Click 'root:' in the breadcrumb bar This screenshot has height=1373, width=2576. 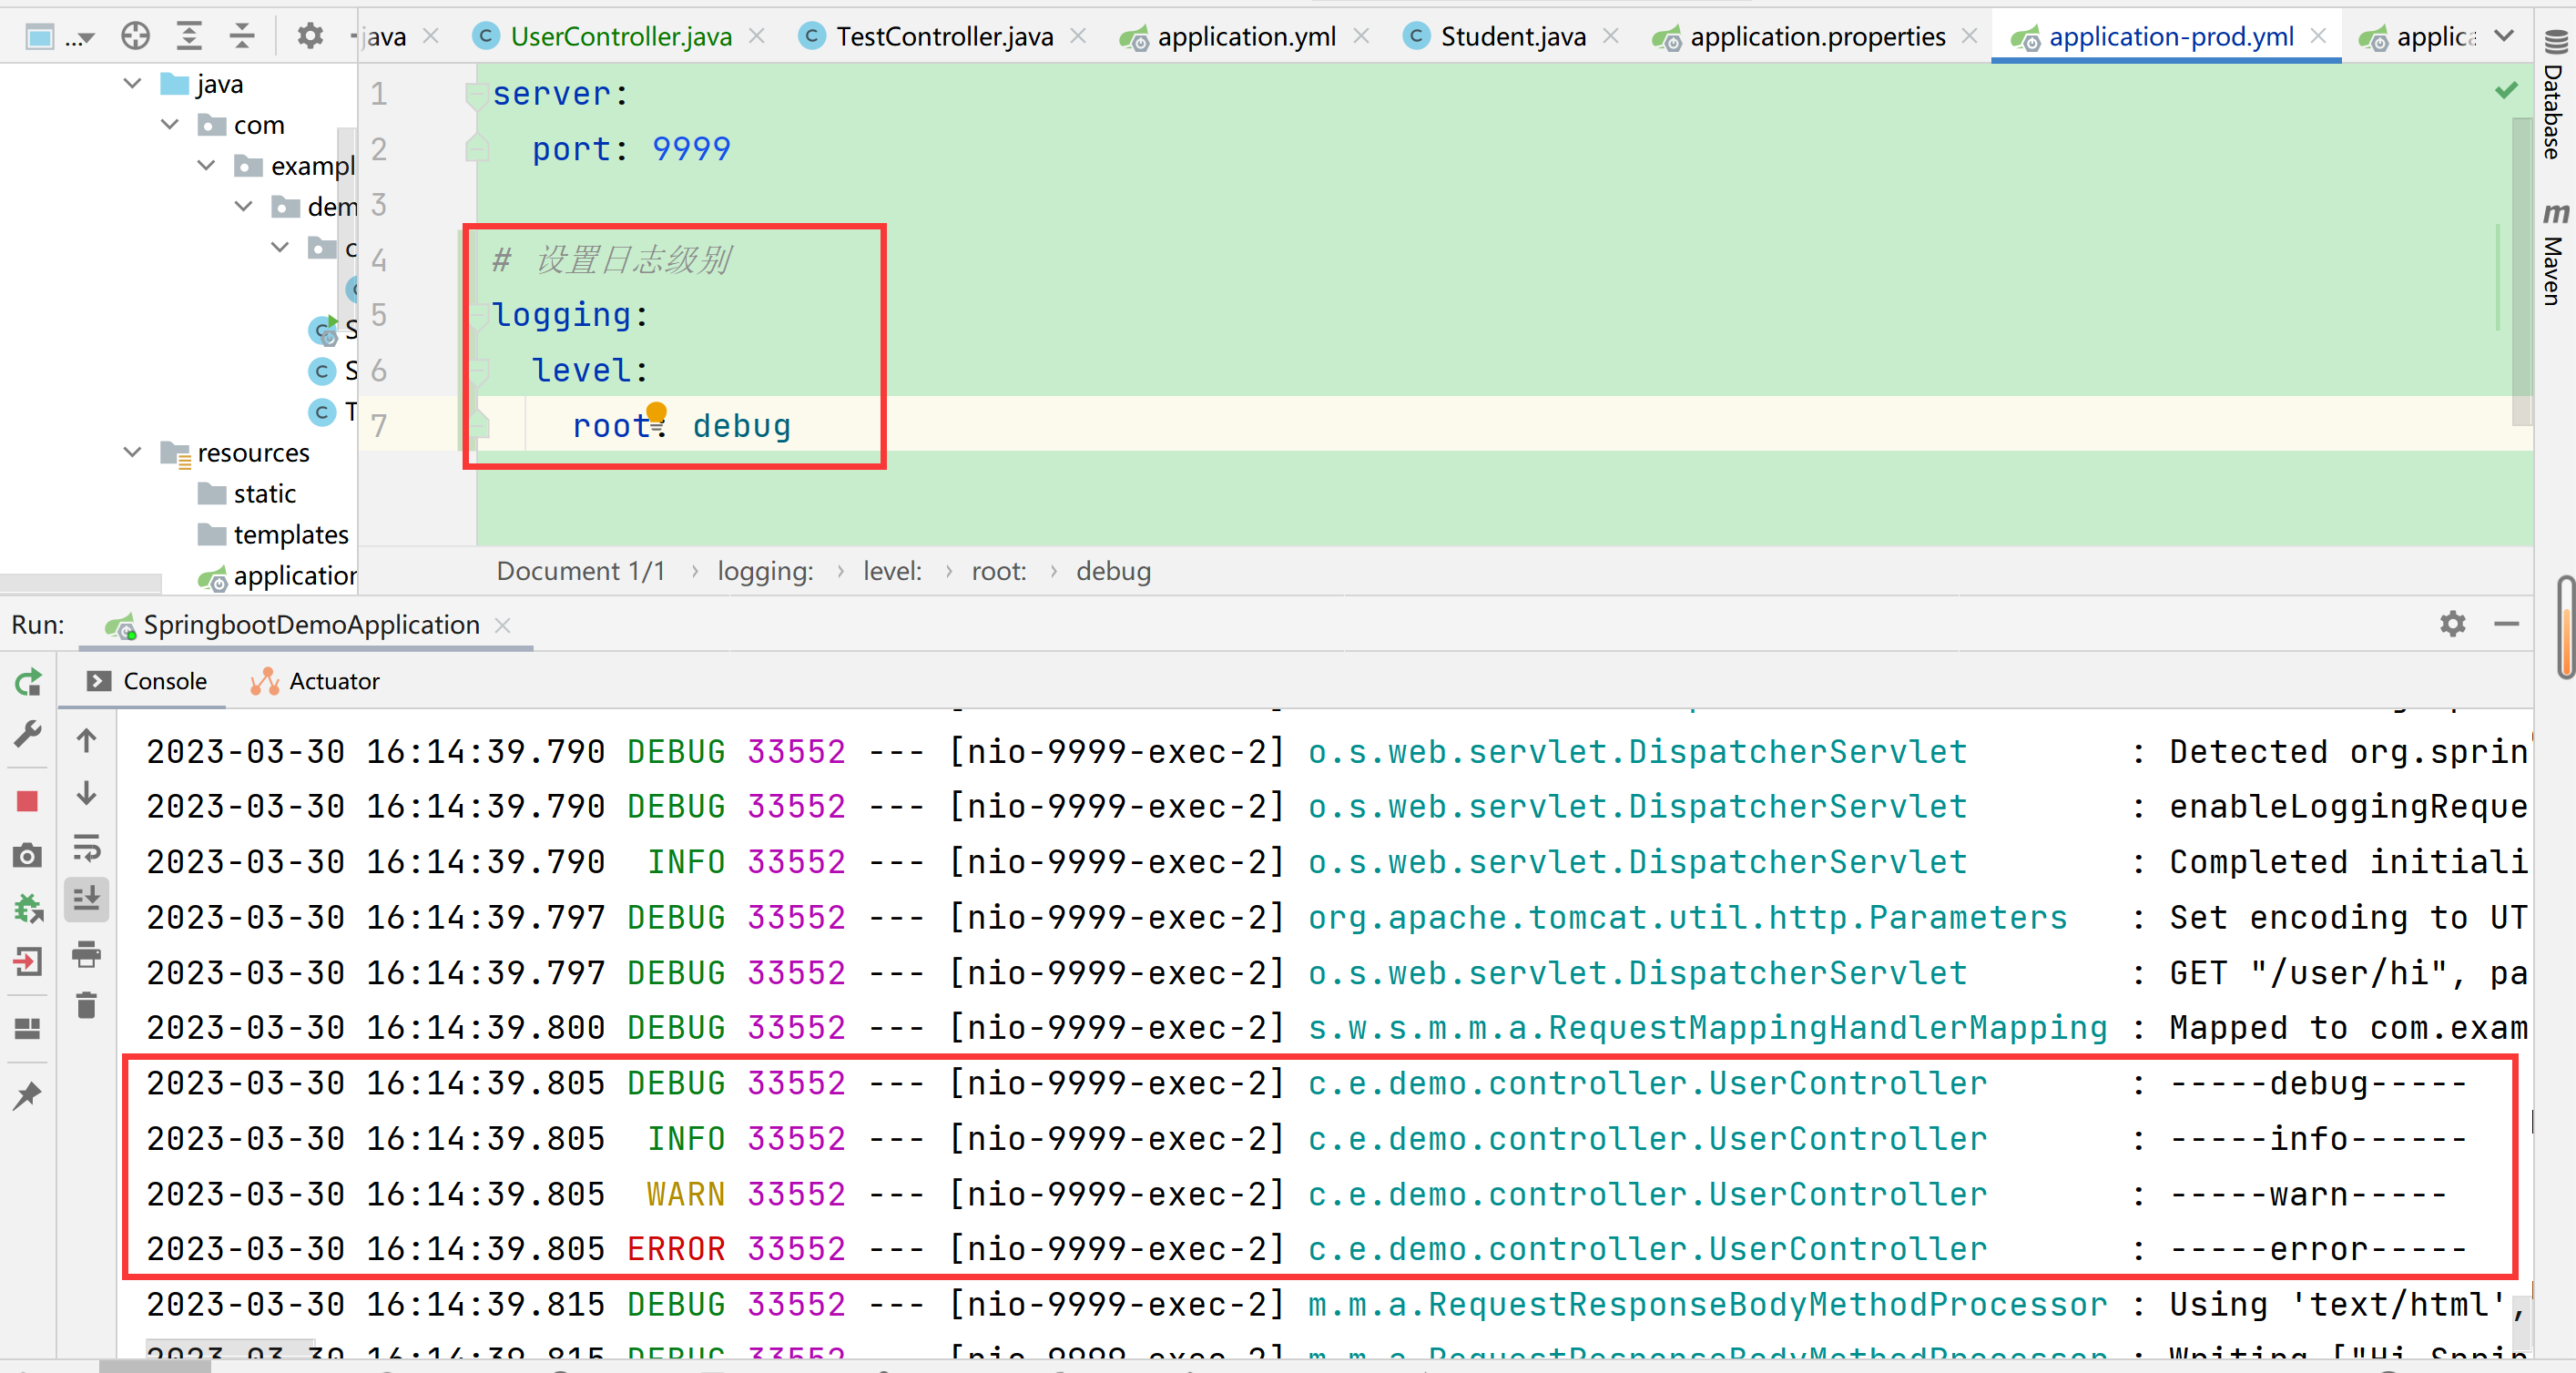tap(998, 571)
